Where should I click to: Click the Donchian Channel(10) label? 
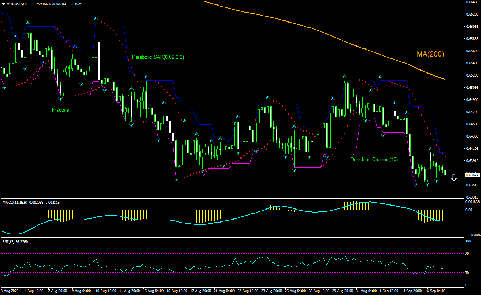point(374,159)
